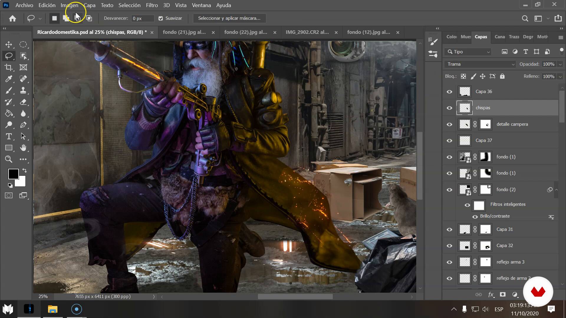Image resolution: width=566 pixels, height=318 pixels.
Task: Open the Trama blend mode dropdown
Action: 480,64
